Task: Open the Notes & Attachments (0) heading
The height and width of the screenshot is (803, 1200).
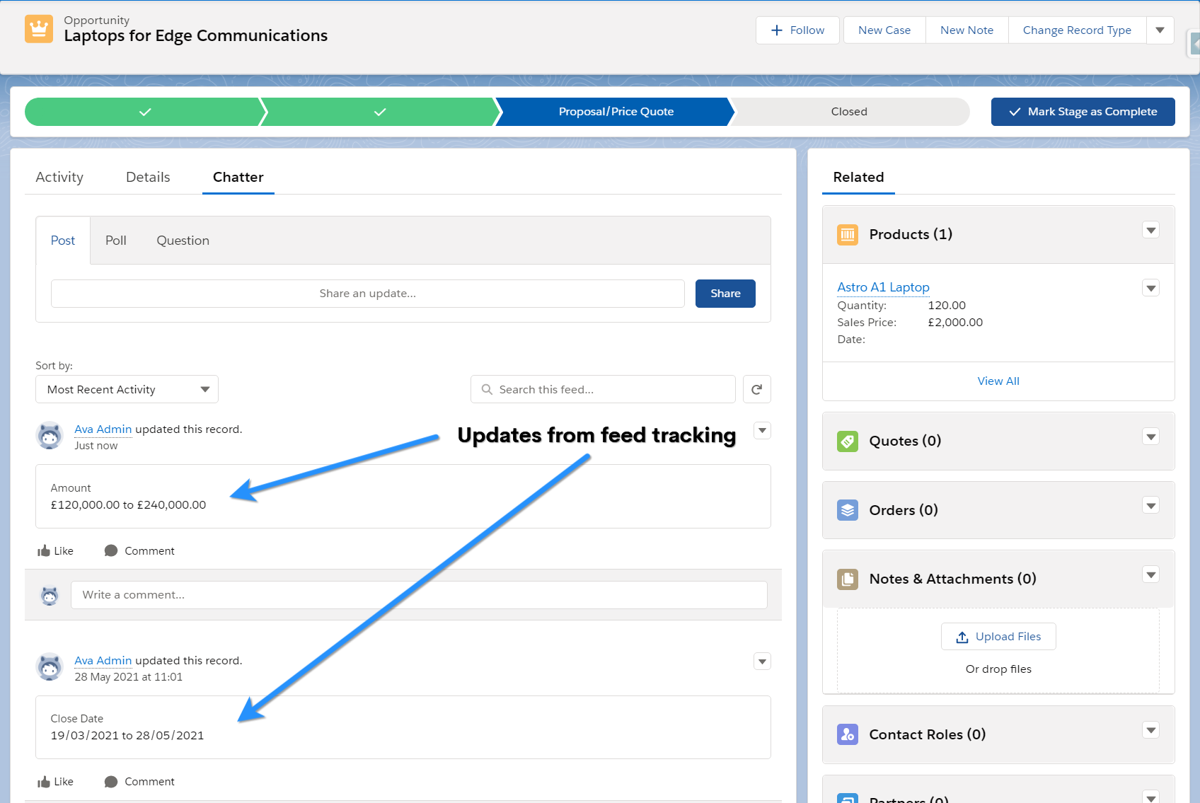Action: [x=952, y=579]
